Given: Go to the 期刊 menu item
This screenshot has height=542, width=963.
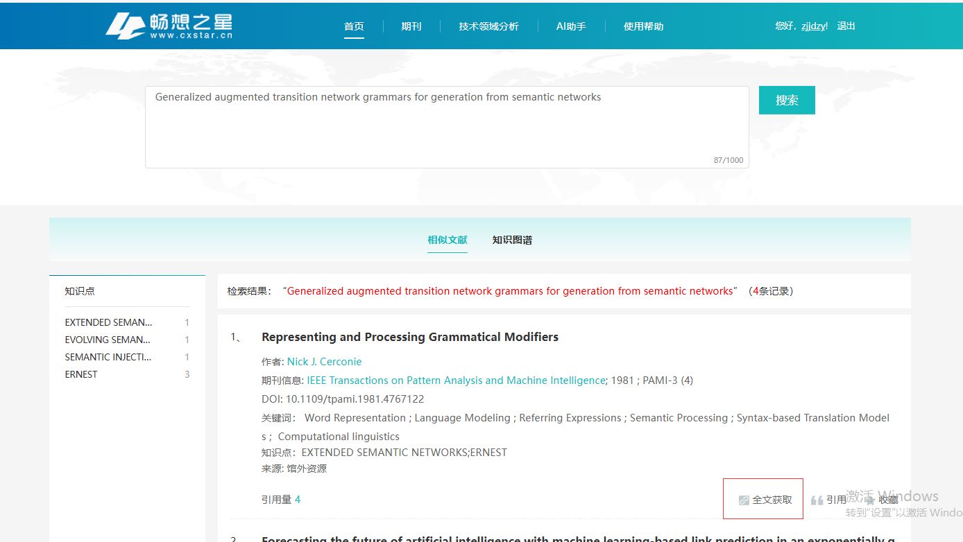Looking at the screenshot, I should [411, 26].
